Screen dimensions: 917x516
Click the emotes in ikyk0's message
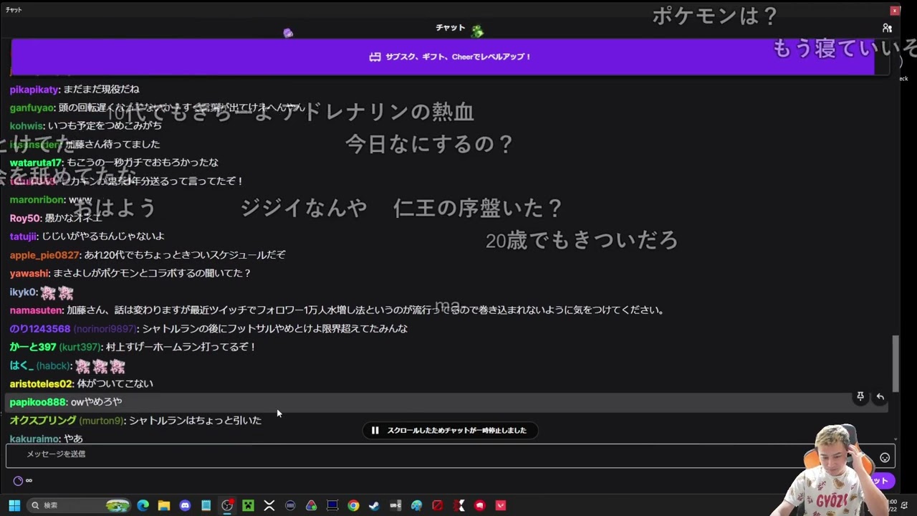[57, 292]
